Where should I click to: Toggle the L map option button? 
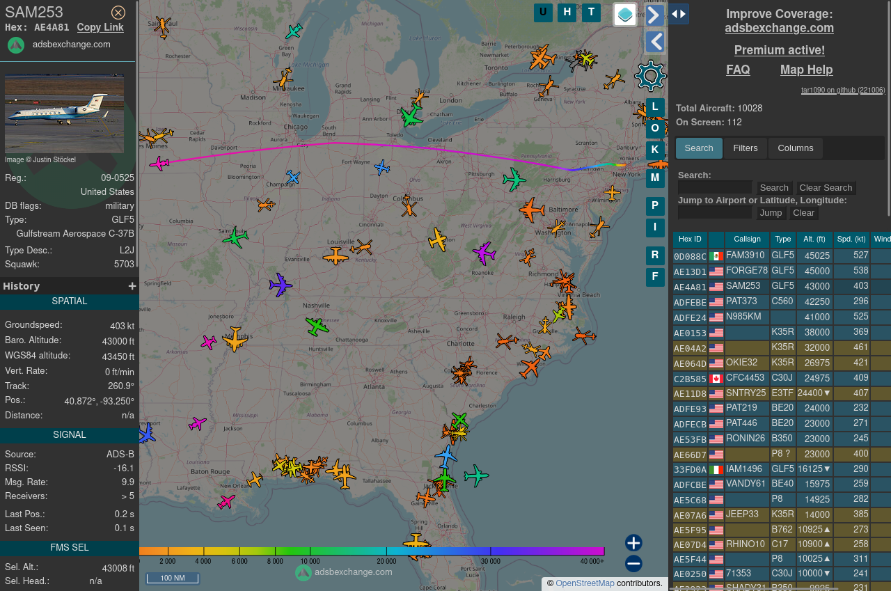click(x=655, y=107)
